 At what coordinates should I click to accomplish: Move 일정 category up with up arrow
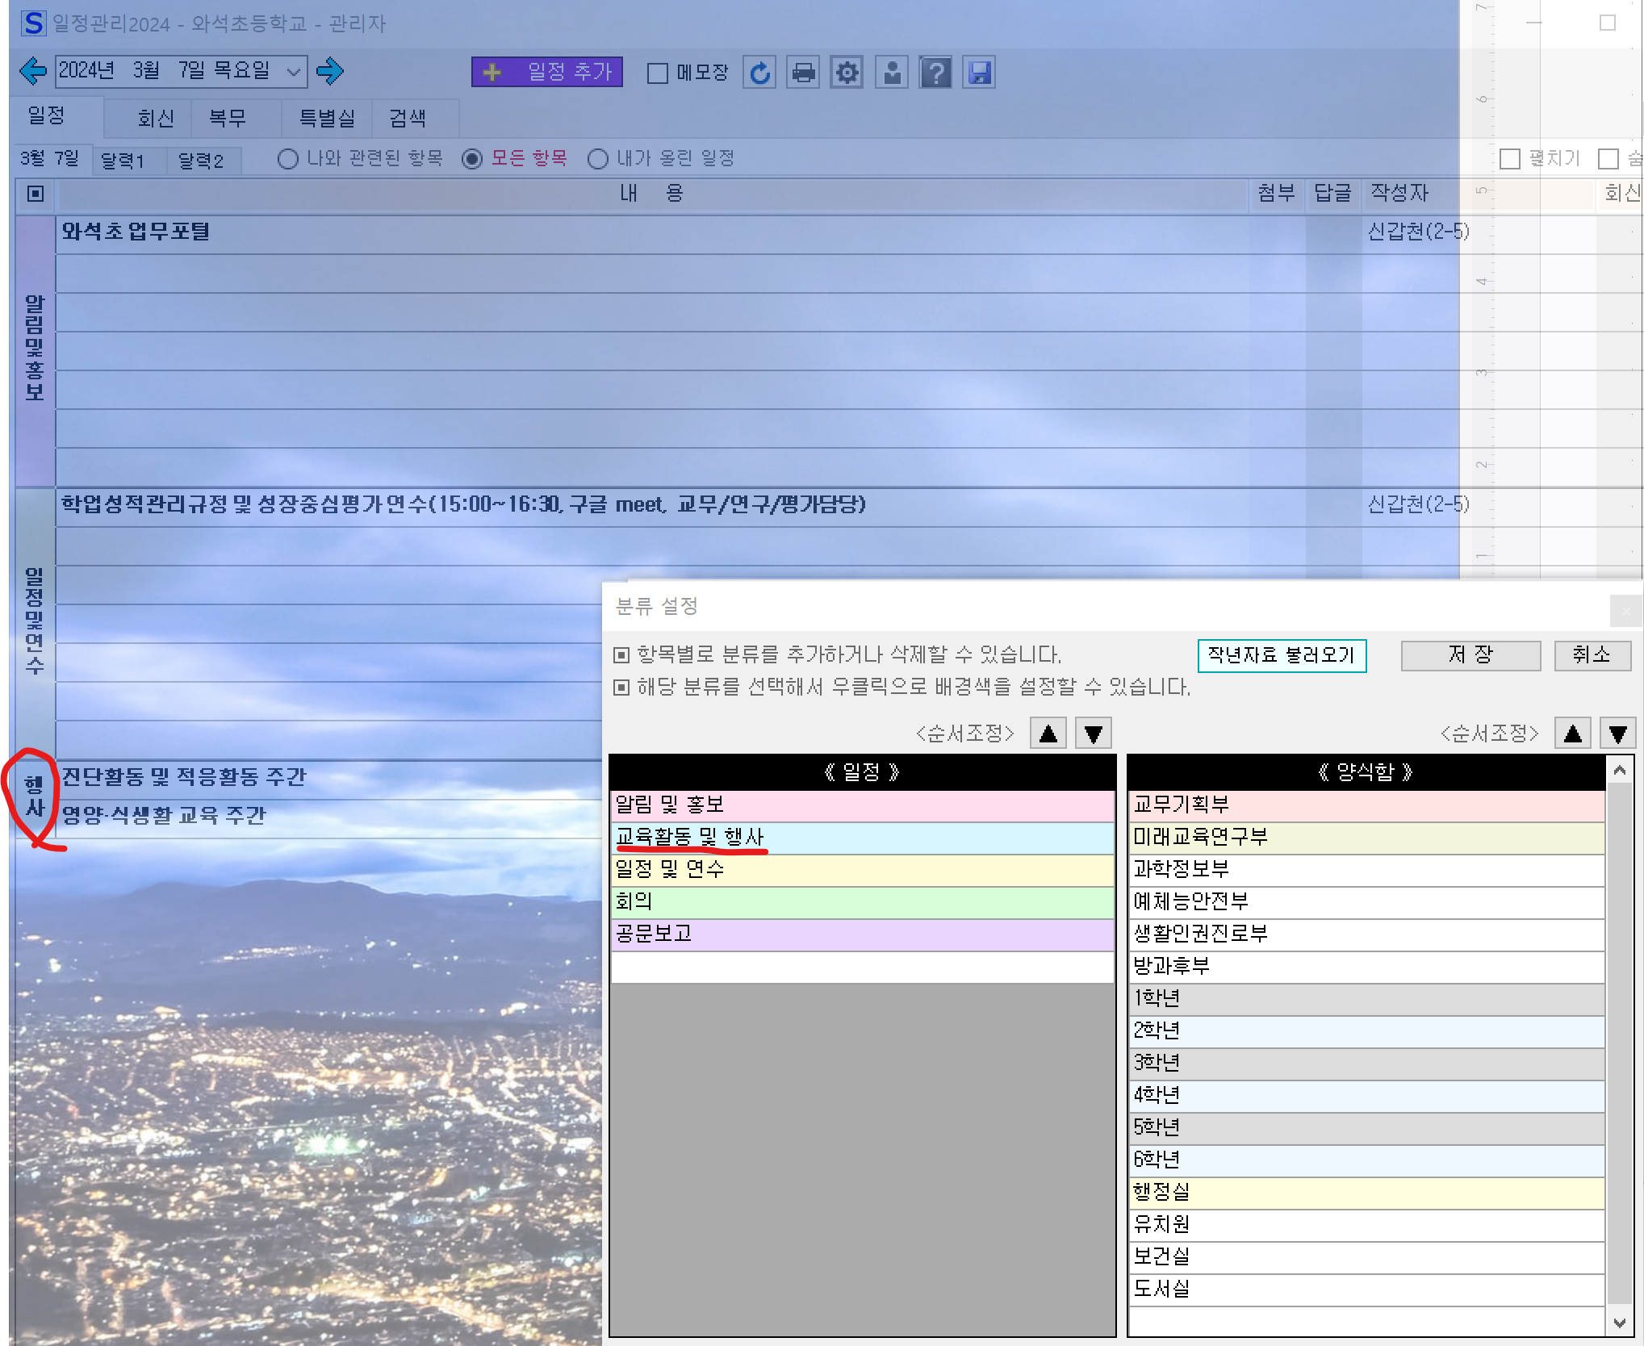pos(1048,734)
